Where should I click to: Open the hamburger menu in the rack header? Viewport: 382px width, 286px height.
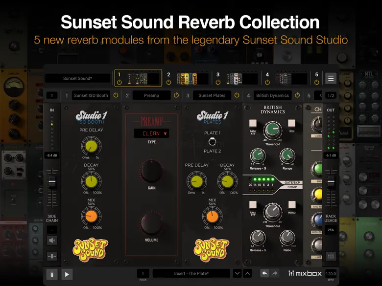(331, 78)
